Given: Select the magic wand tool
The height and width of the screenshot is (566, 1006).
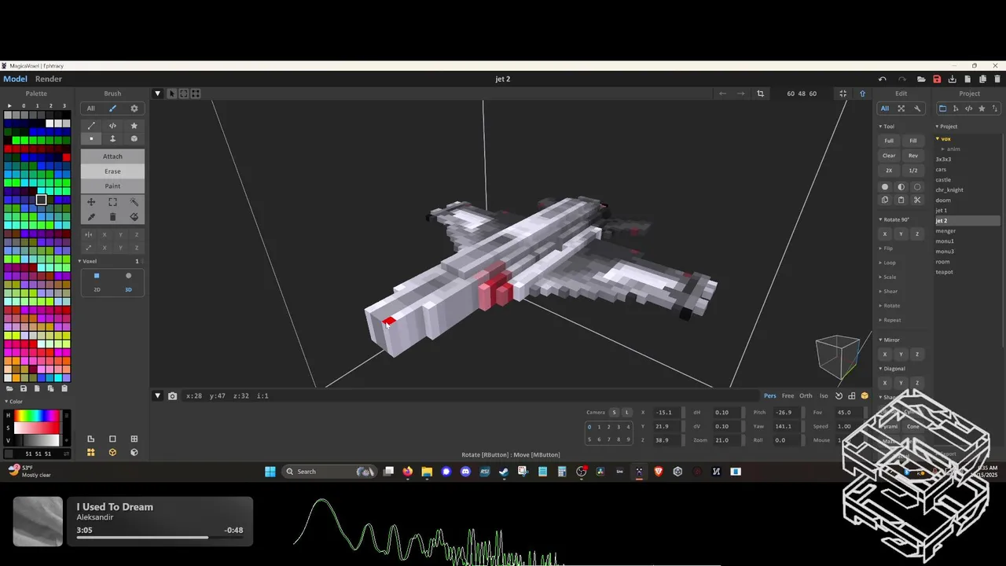Looking at the screenshot, I should tap(134, 202).
